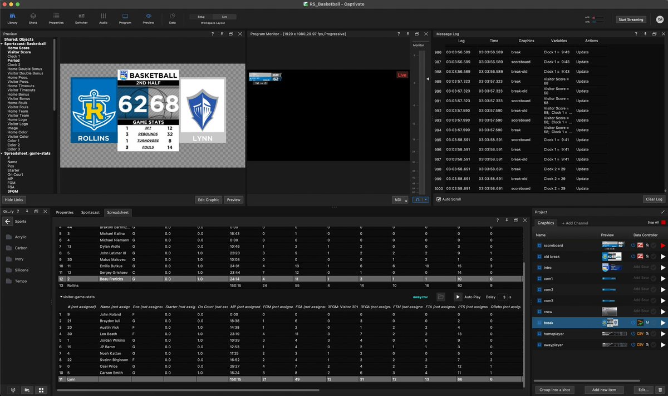Screen dimensions: 668x396
Task: Show the Preview panel from toolbar
Action: (148, 19)
